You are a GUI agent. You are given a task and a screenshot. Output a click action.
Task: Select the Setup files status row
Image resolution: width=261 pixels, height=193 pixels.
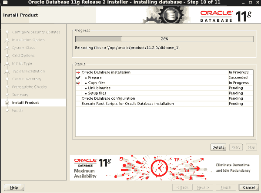point(164,93)
